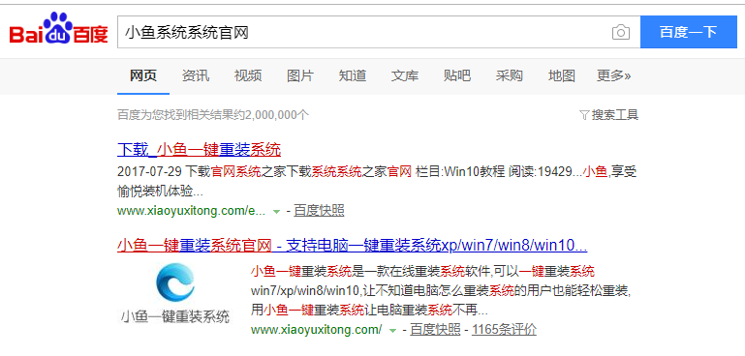Image resolution: width=745 pixels, height=356 pixels.
Task: Click the 小鱼一键重装系统 logo thumbnail
Action: click(x=174, y=293)
